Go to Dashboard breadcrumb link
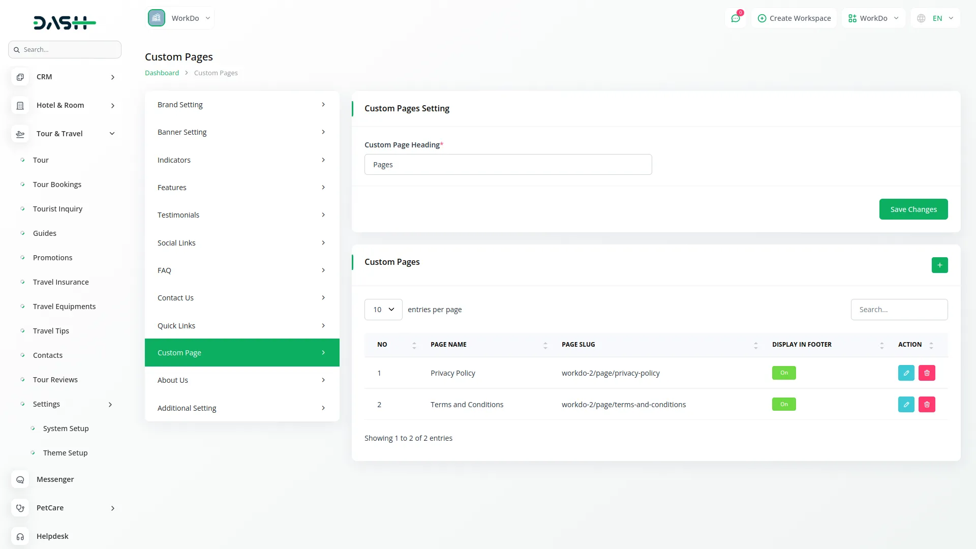Image resolution: width=976 pixels, height=549 pixels. tap(162, 73)
